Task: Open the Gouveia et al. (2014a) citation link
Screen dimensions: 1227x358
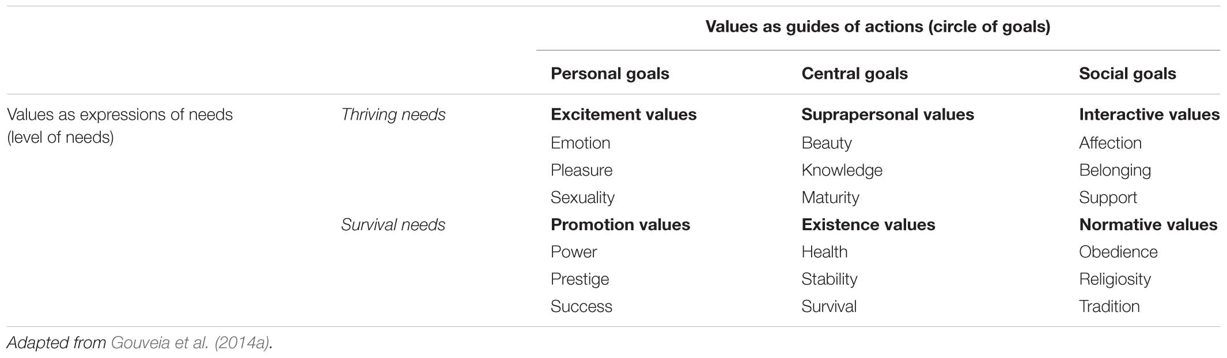Action: coord(190,343)
